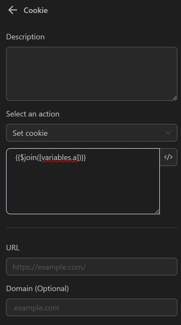The height and width of the screenshot is (325, 181).
Task: Focus the URL field with example.com placeholder
Action: 92,267
